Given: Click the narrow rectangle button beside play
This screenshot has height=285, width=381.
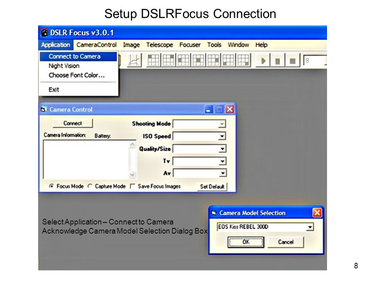Looking at the screenshot, I should pos(278,61).
